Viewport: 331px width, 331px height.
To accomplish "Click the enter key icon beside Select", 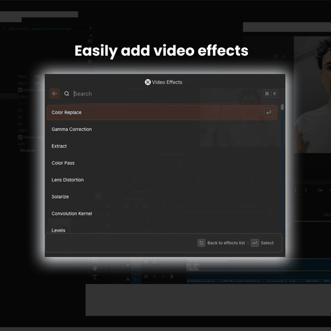I will coord(255,243).
